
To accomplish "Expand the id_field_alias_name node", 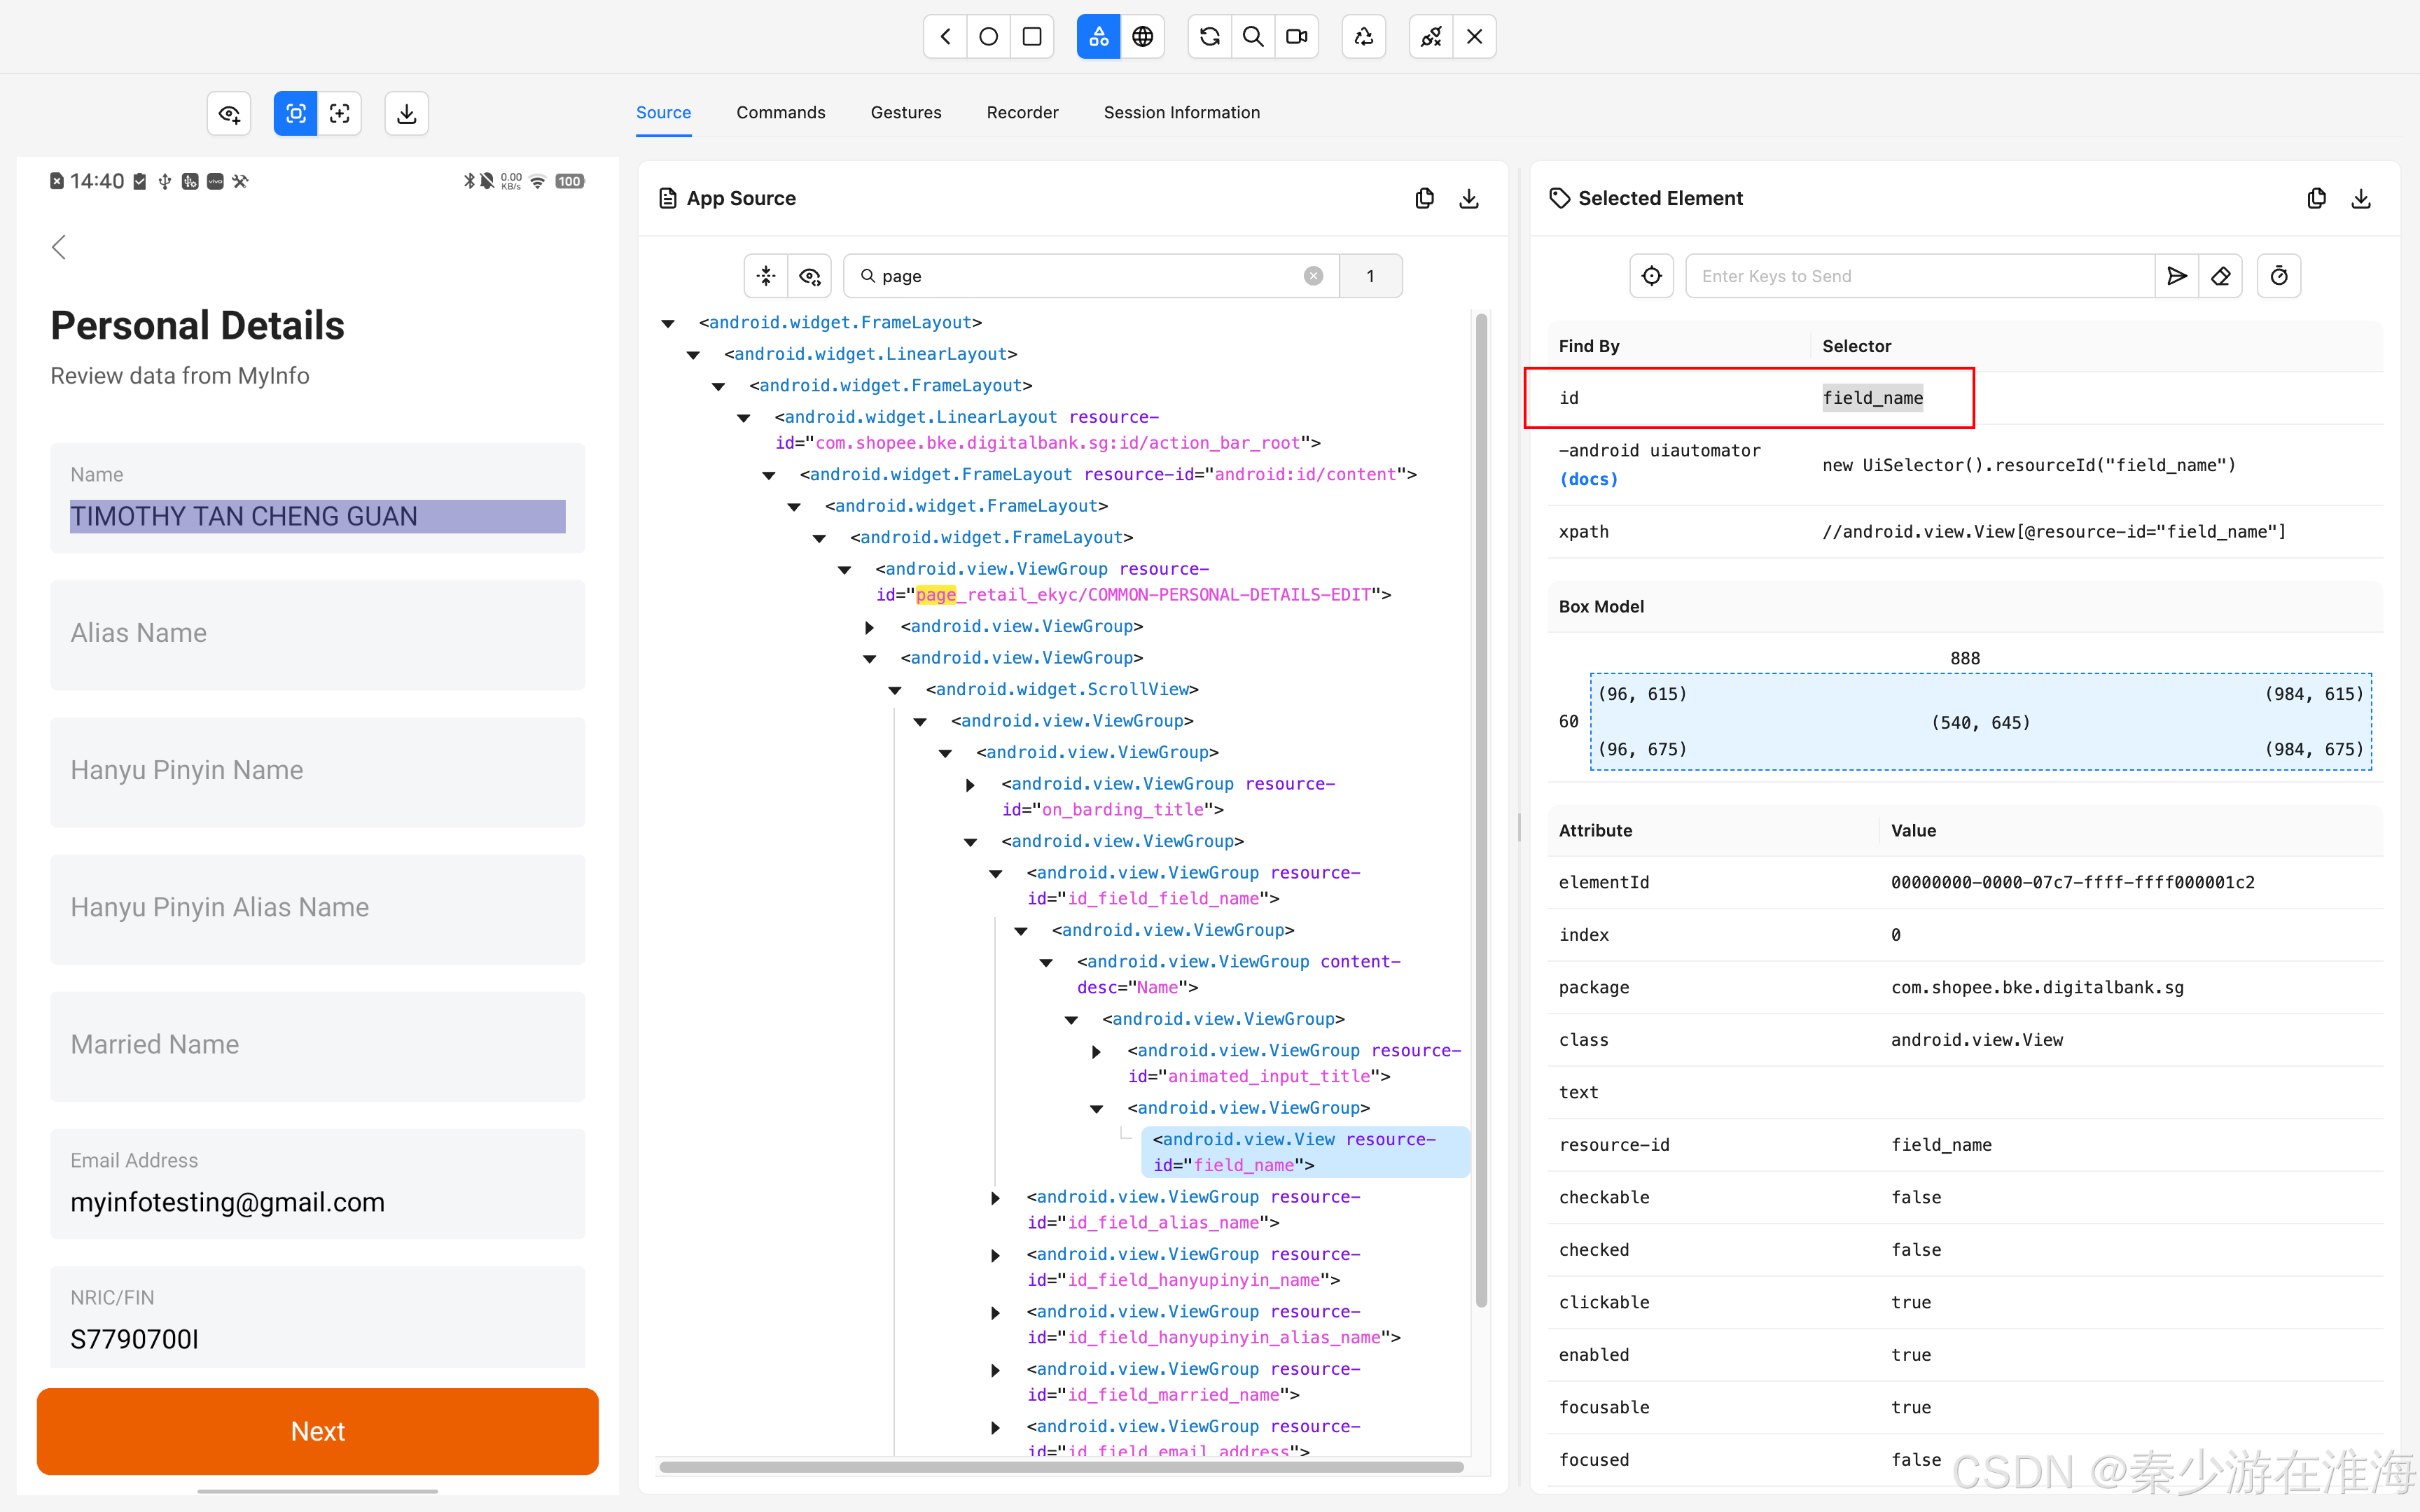I will pyautogui.click(x=996, y=1198).
